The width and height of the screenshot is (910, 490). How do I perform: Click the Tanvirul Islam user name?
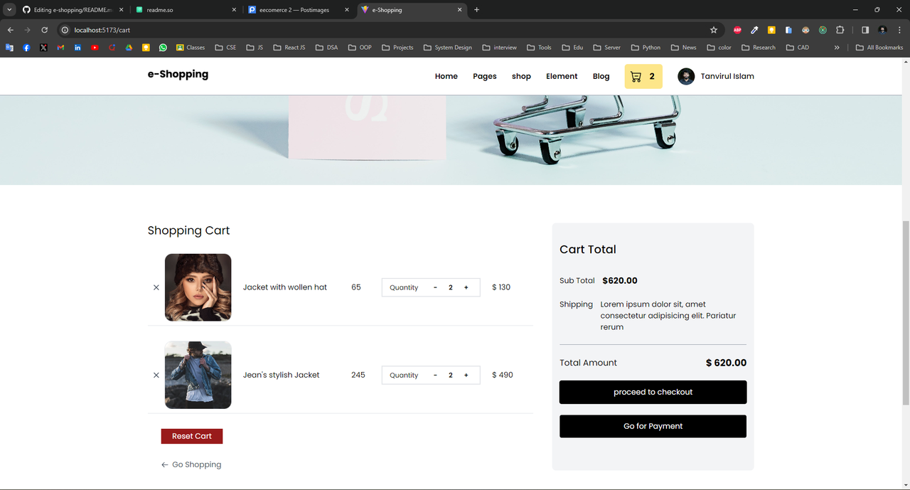(727, 76)
